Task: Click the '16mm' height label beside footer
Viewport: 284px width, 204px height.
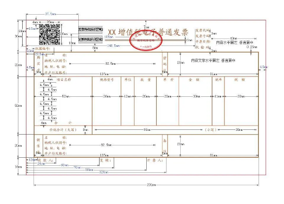Action: tap(18, 167)
